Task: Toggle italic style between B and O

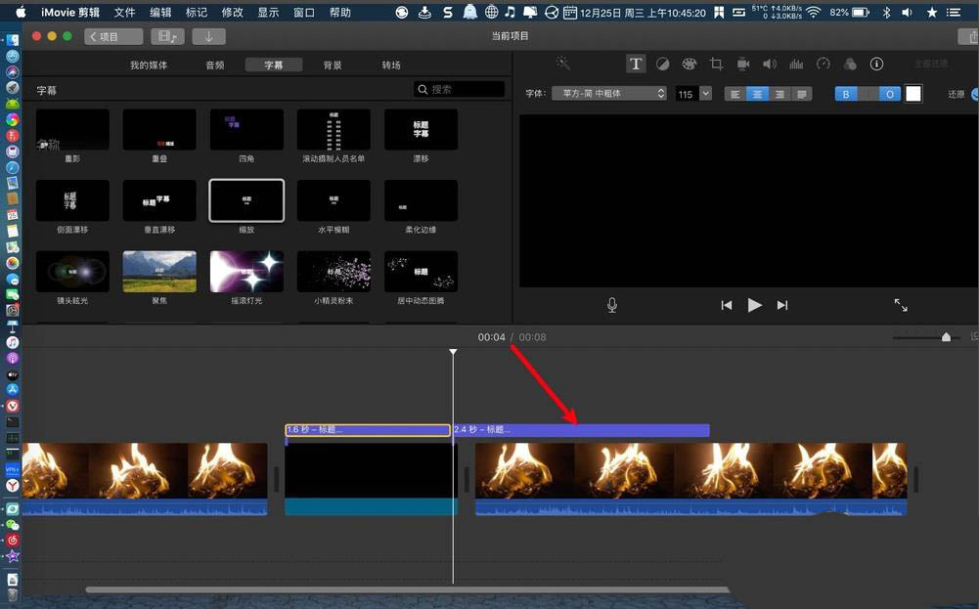Action: (x=868, y=94)
